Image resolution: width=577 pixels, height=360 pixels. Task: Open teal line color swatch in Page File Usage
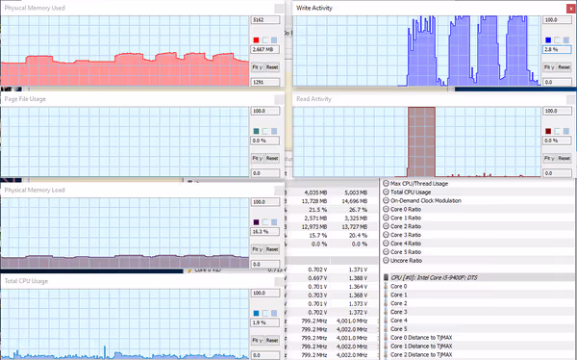click(256, 131)
